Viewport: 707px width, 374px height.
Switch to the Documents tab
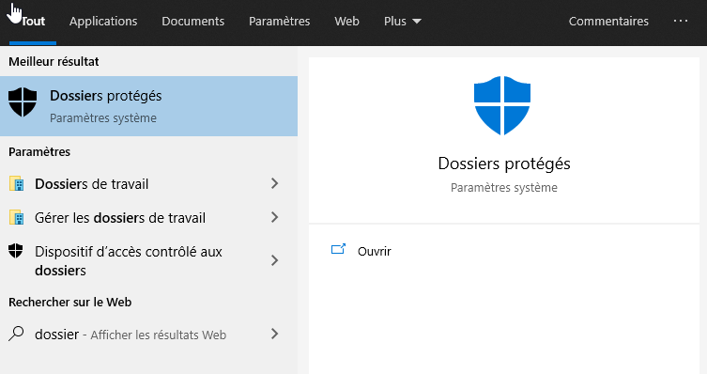click(193, 22)
